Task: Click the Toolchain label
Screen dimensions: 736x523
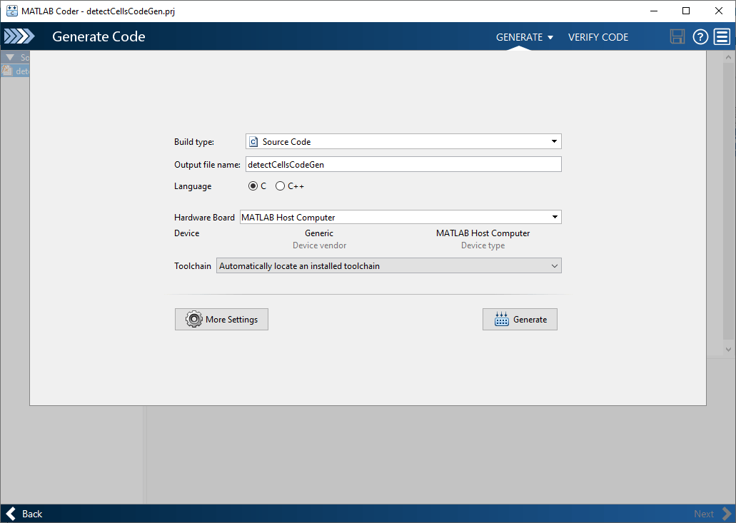Action: click(193, 266)
